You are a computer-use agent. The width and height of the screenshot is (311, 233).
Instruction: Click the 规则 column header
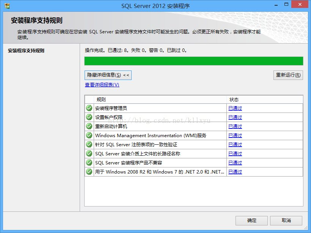click(160, 100)
